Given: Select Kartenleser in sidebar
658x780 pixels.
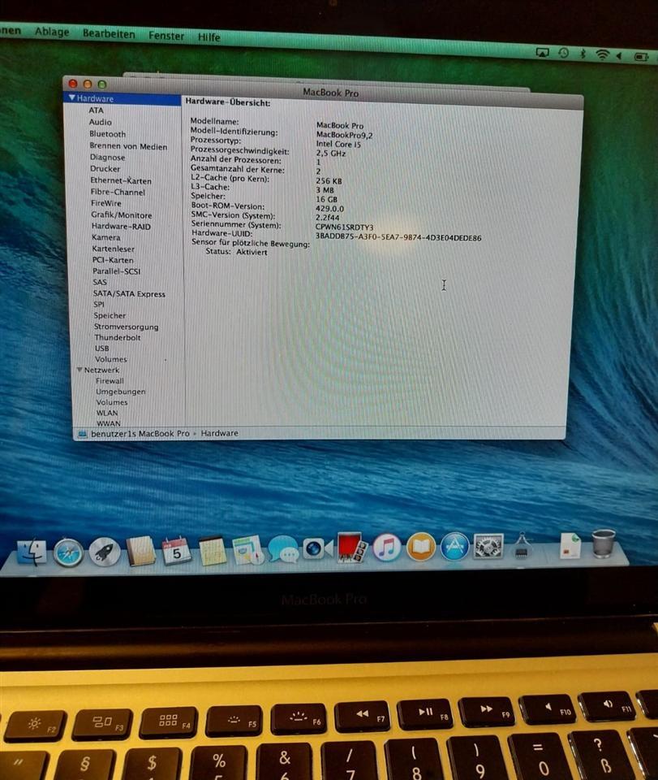Looking at the screenshot, I should [113, 249].
